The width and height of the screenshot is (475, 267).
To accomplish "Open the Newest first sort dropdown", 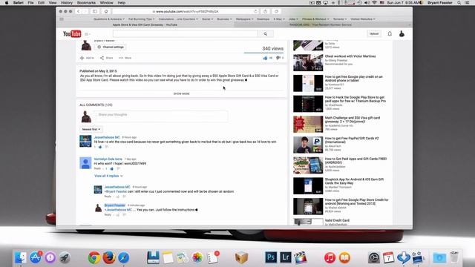I will click(x=91, y=129).
